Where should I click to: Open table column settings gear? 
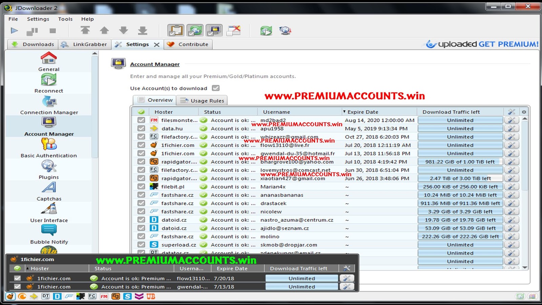[x=524, y=112]
